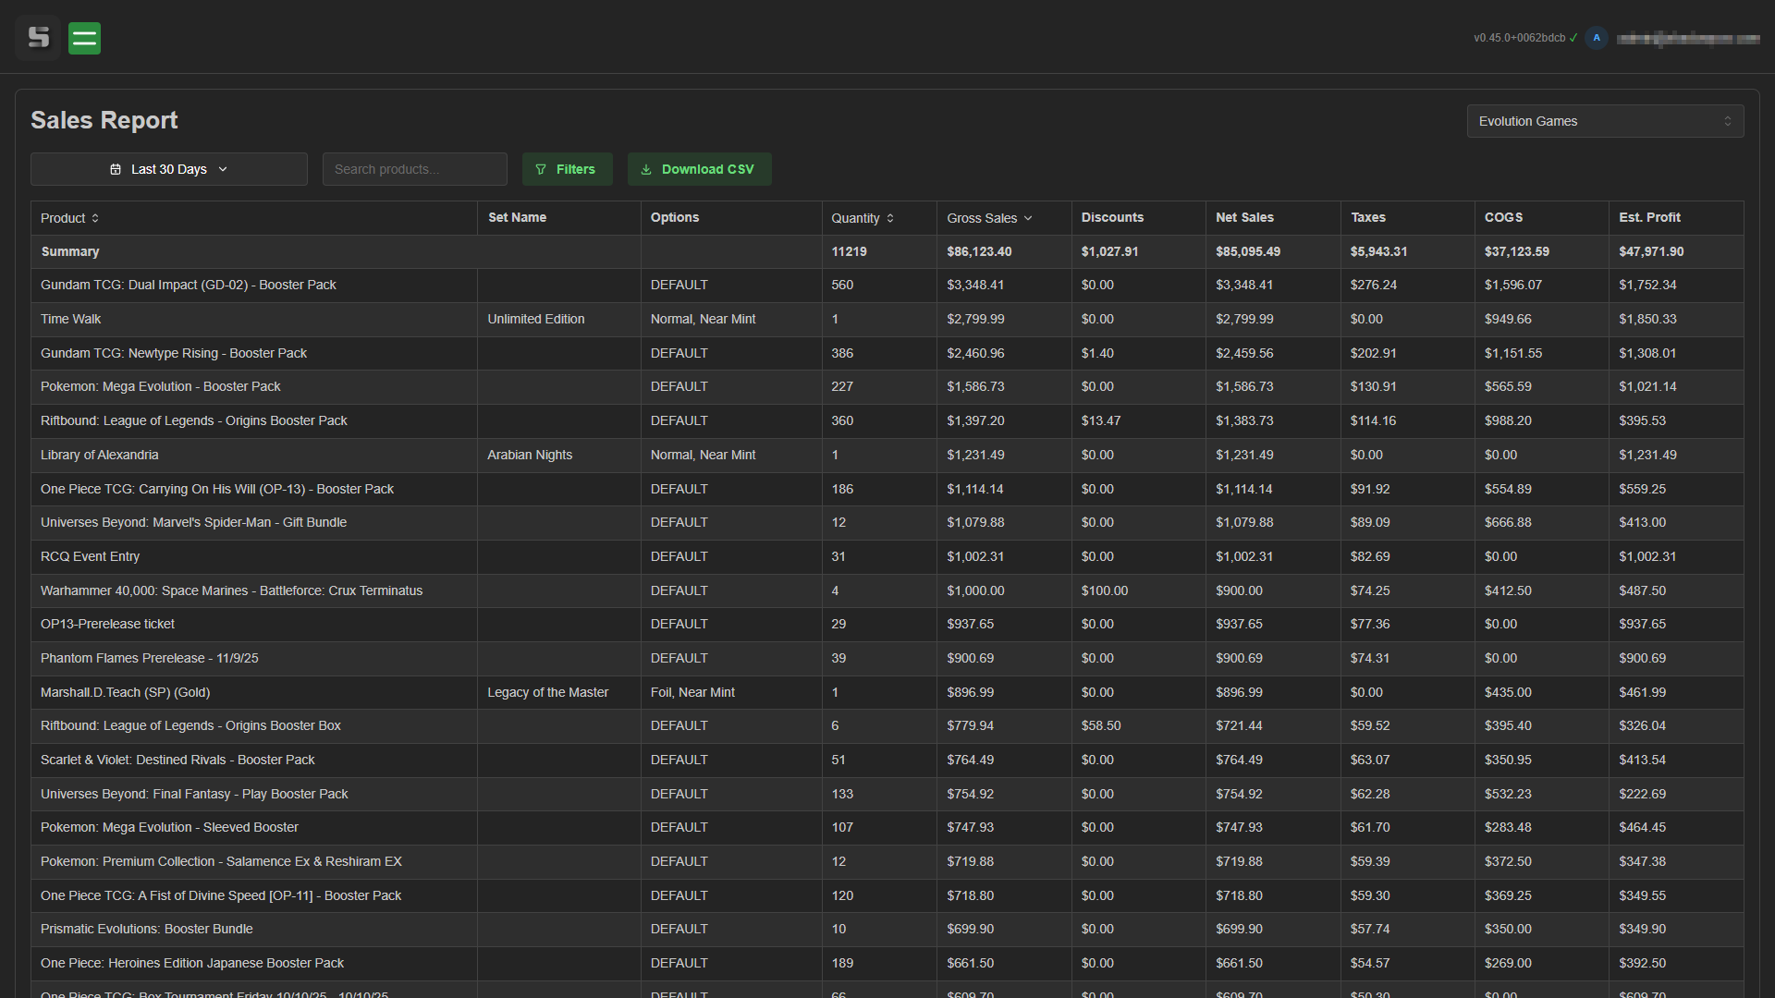The height and width of the screenshot is (998, 1775).
Task: Click the COGS column header
Action: point(1503,217)
